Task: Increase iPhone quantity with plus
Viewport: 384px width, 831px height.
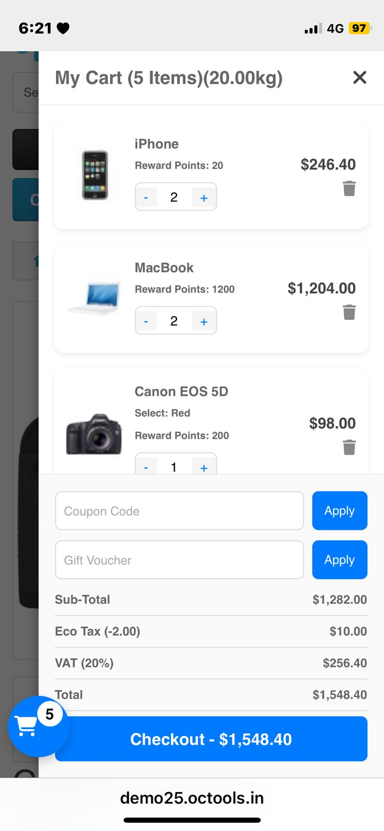Action: click(x=204, y=197)
